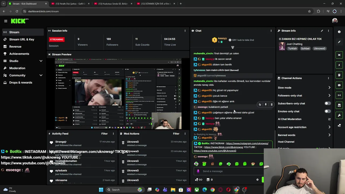Click the Turkish stream tag

click(292, 48)
